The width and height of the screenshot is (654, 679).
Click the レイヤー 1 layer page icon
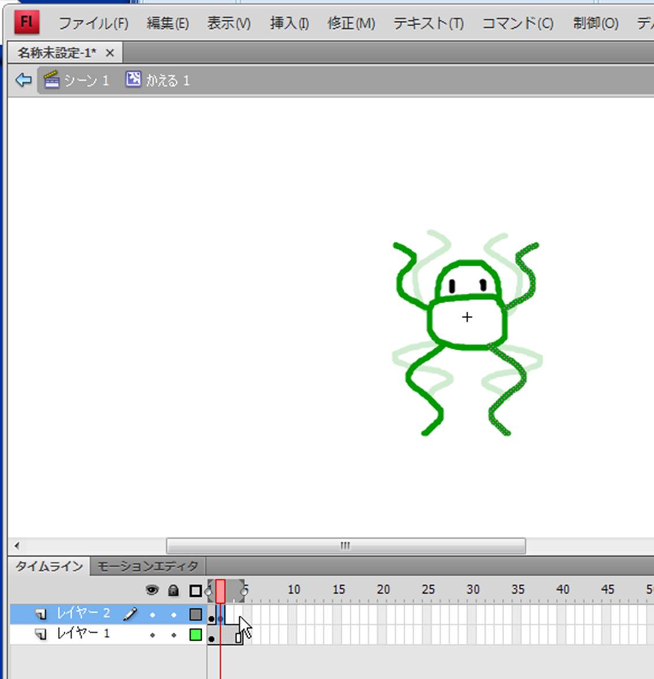tap(41, 634)
